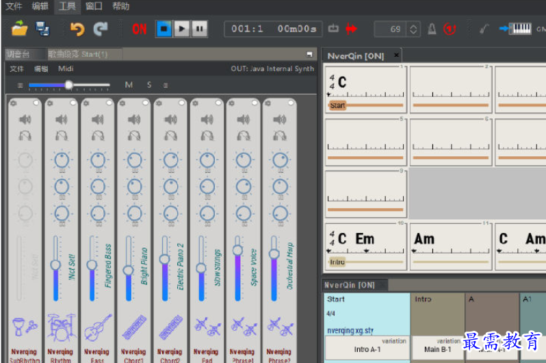The image size is (546, 363).
Task: Select the NverQin [ON] song tab
Action: click(x=356, y=55)
